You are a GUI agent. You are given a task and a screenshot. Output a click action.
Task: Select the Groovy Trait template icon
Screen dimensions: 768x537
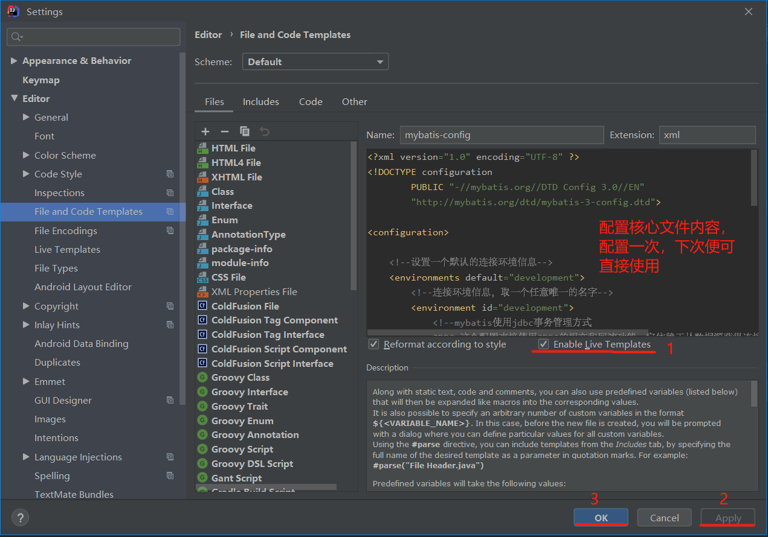(x=202, y=407)
